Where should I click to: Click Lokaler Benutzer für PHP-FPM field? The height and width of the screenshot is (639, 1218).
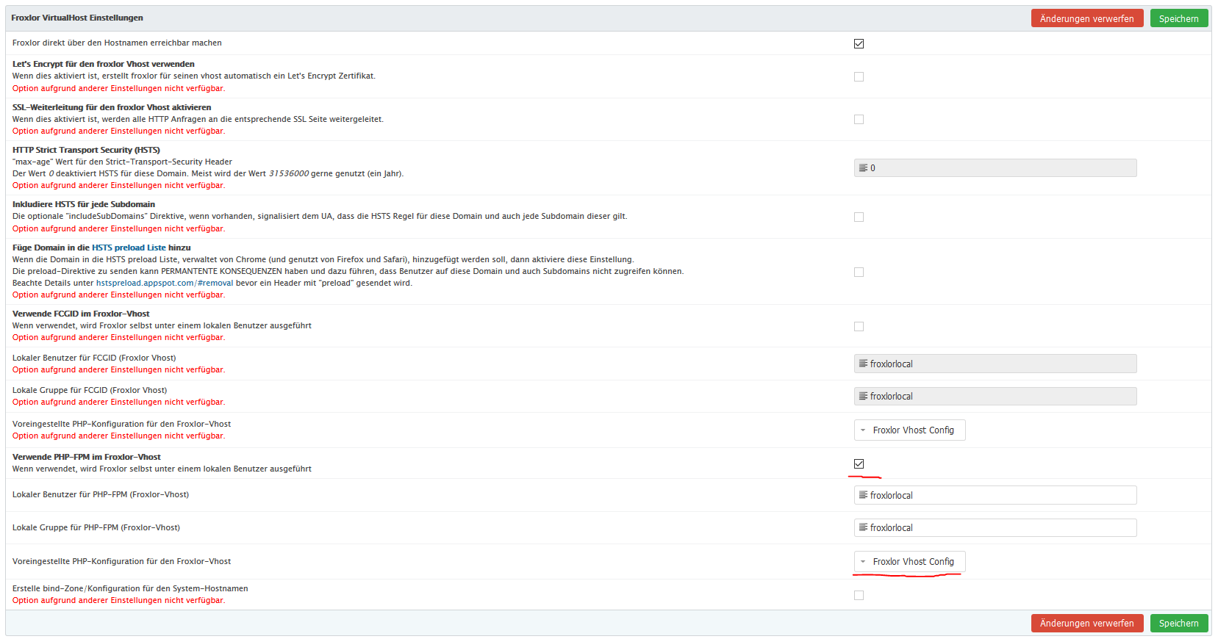[995, 495]
